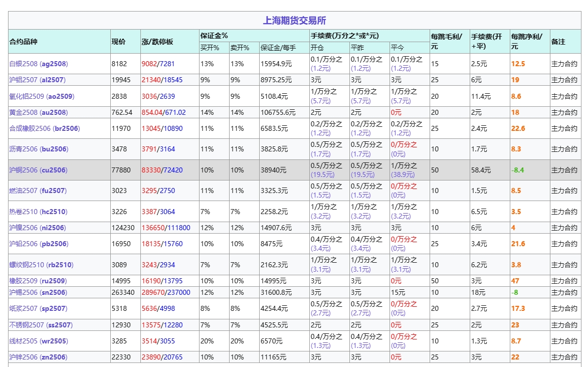This screenshot has height=367, width=588.
Task: Select the 合成橡胶2506 (br2506) contract link
Action: click(45, 129)
